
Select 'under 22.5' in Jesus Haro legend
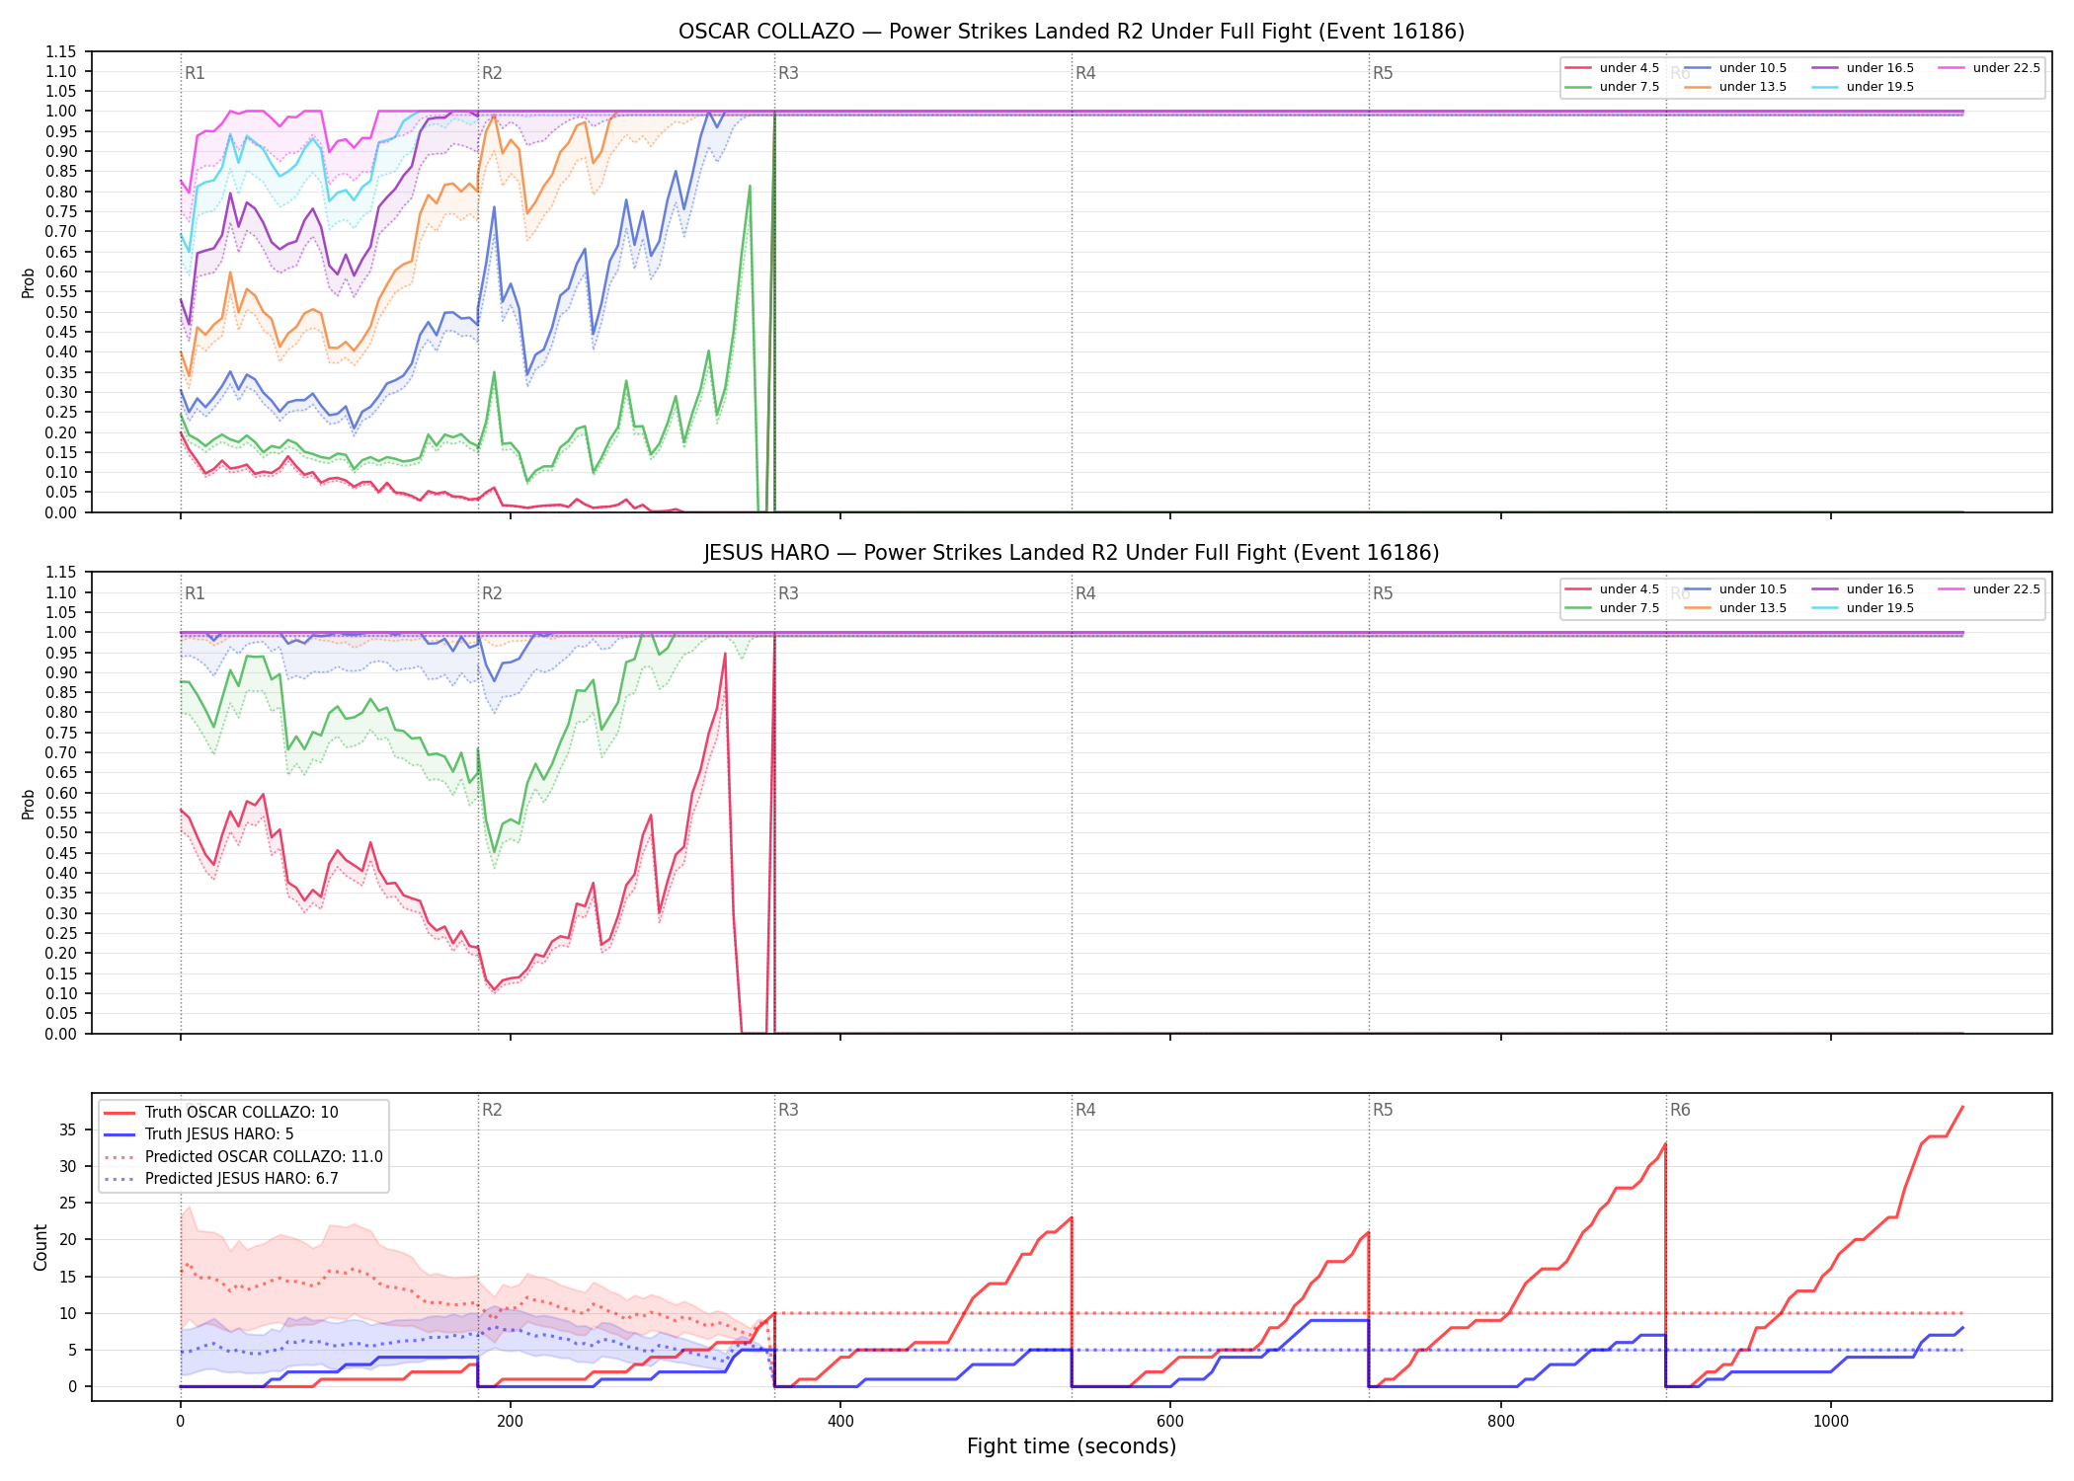(1989, 589)
